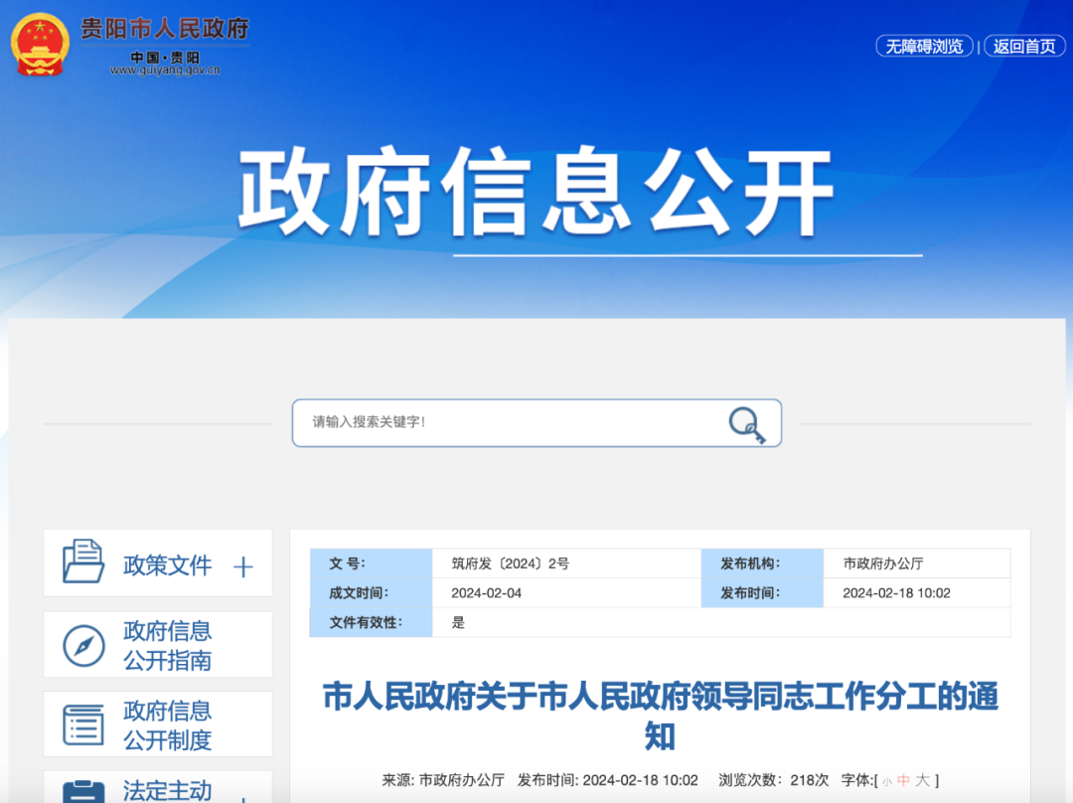Image resolution: width=1073 pixels, height=803 pixels.
Task: Set font size to 大
Action: [x=922, y=781]
